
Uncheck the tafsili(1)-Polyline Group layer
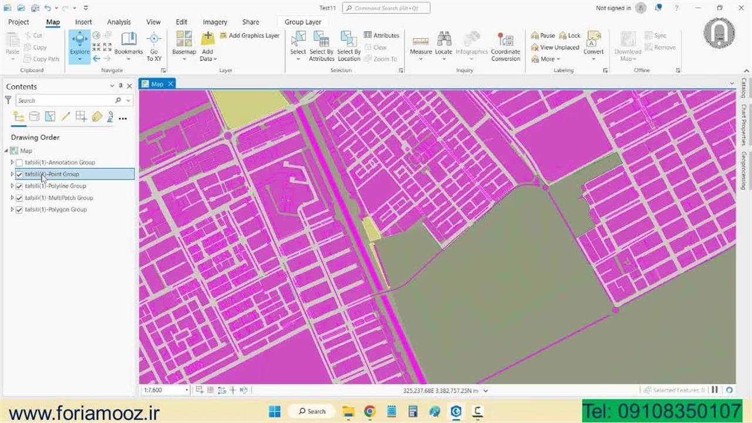pos(19,186)
